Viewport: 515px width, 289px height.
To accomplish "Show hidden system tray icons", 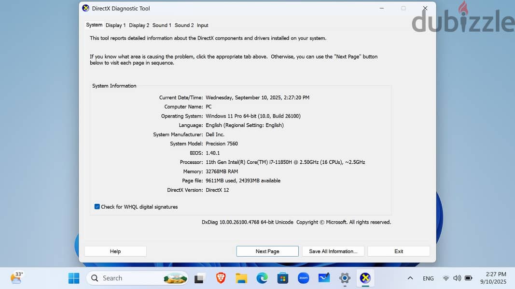I will point(410,278).
